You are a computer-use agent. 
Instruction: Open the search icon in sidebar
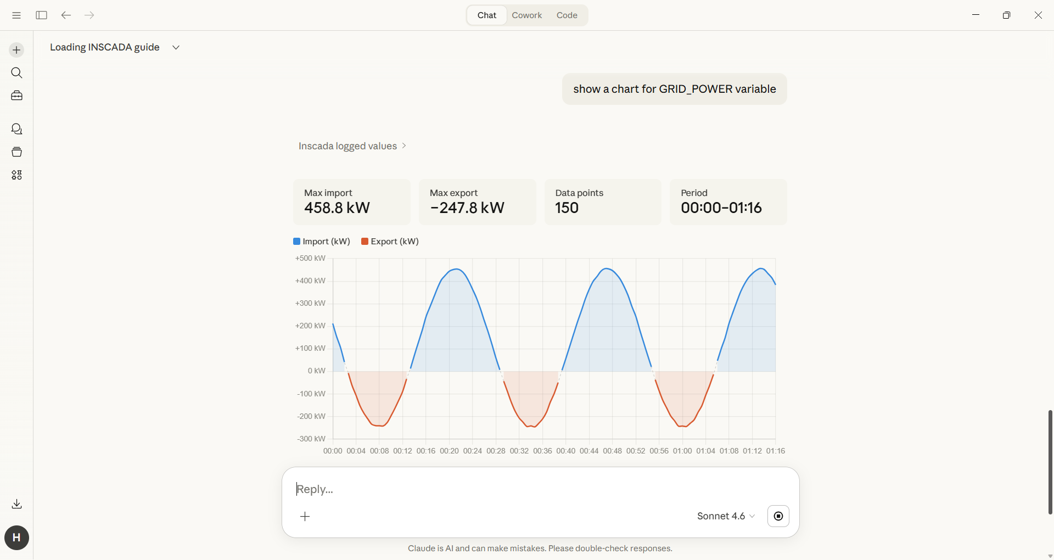[16, 73]
